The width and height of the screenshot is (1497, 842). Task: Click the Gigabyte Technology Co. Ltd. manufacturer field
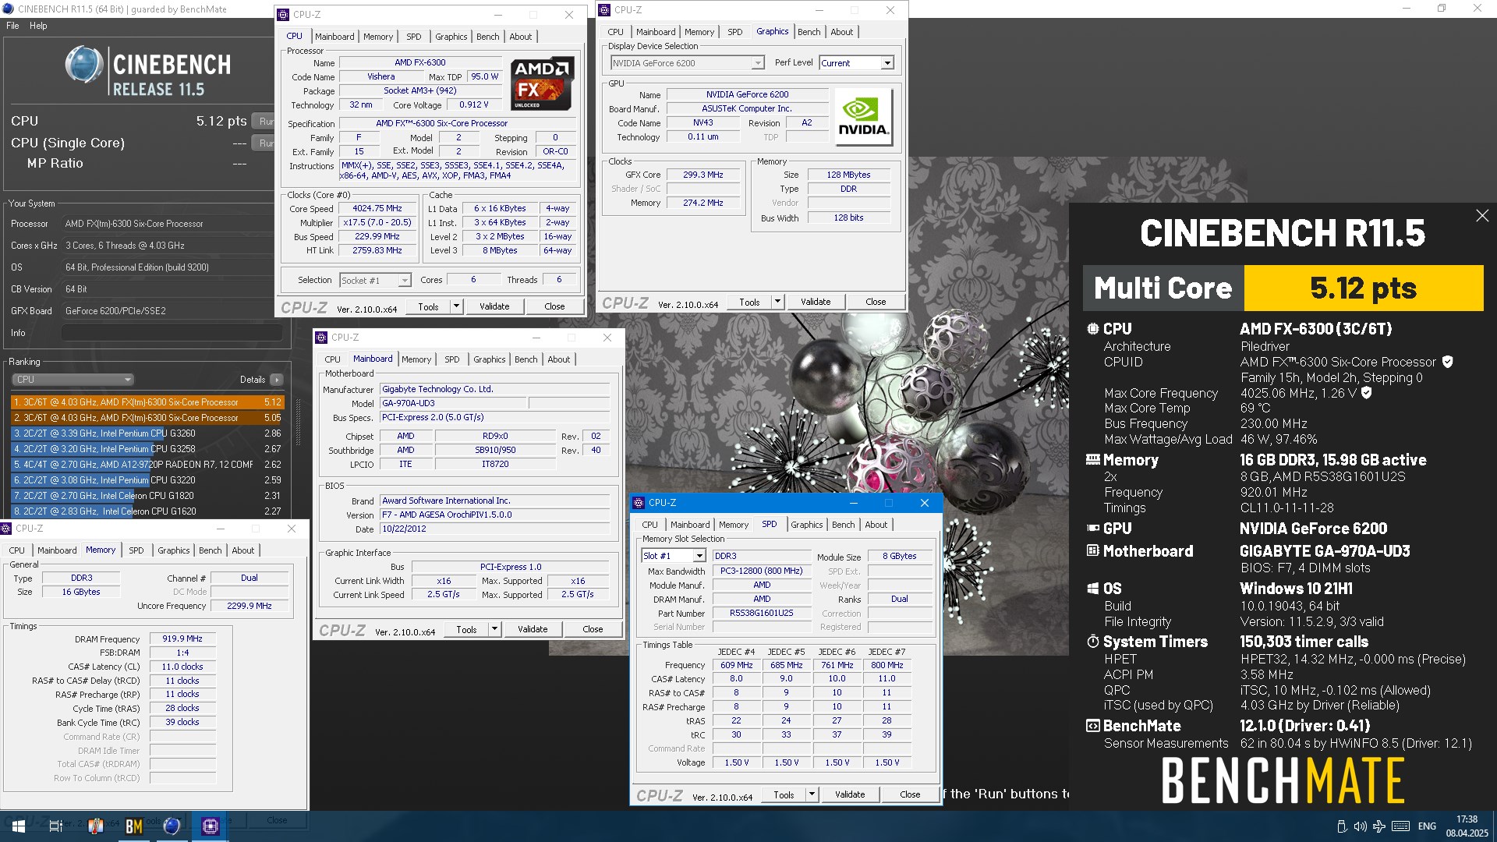(x=494, y=389)
